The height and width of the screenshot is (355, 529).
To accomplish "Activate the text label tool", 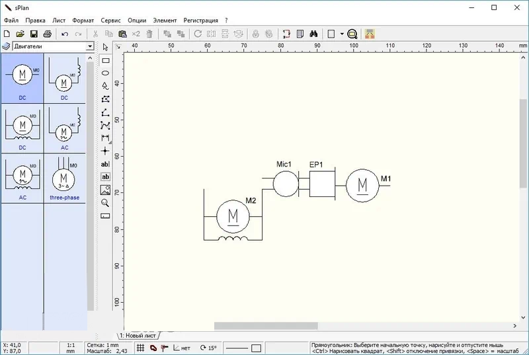I will pos(105,163).
